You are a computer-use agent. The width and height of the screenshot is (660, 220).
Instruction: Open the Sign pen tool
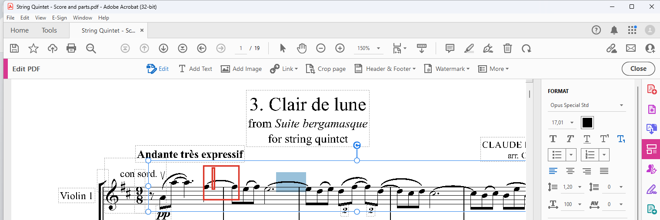[x=488, y=48]
